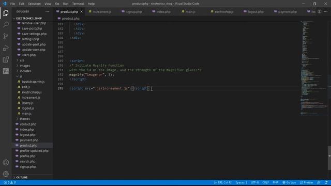The height and width of the screenshot is (186, 331).
Task: Open the Extensions view
Action: [6, 59]
